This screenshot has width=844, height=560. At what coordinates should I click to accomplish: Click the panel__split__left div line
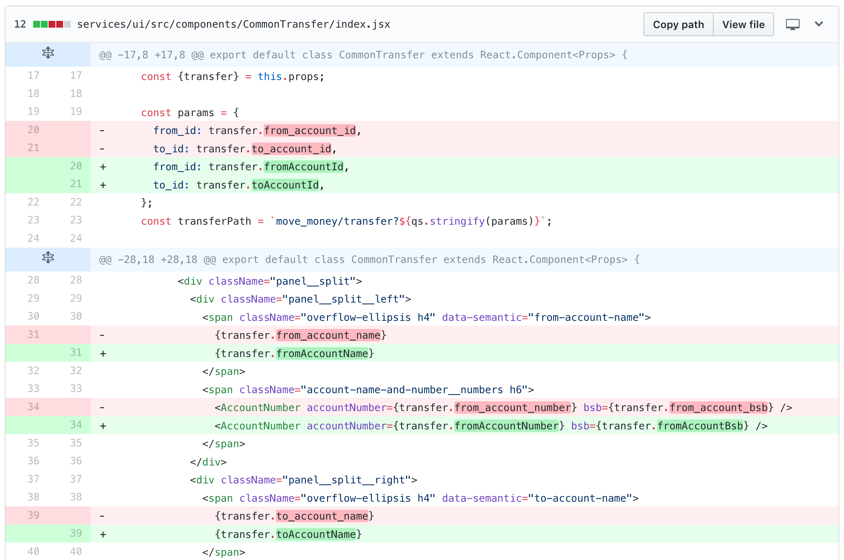[x=301, y=299]
